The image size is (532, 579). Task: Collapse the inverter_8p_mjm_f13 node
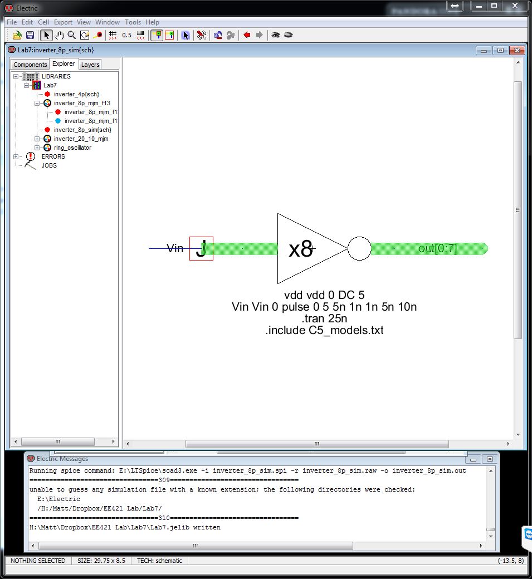(x=37, y=103)
